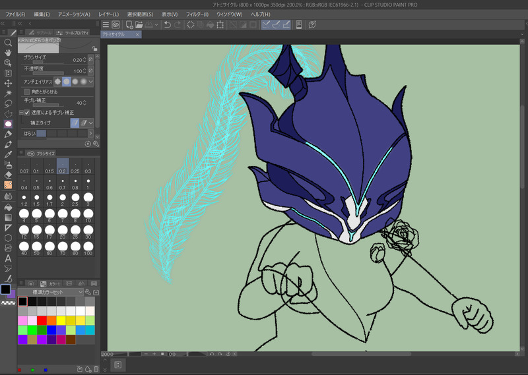528x375 pixels.
Task: Select the transparent color checker swatch
Action: pyautogui.click(x=9, y=303)
